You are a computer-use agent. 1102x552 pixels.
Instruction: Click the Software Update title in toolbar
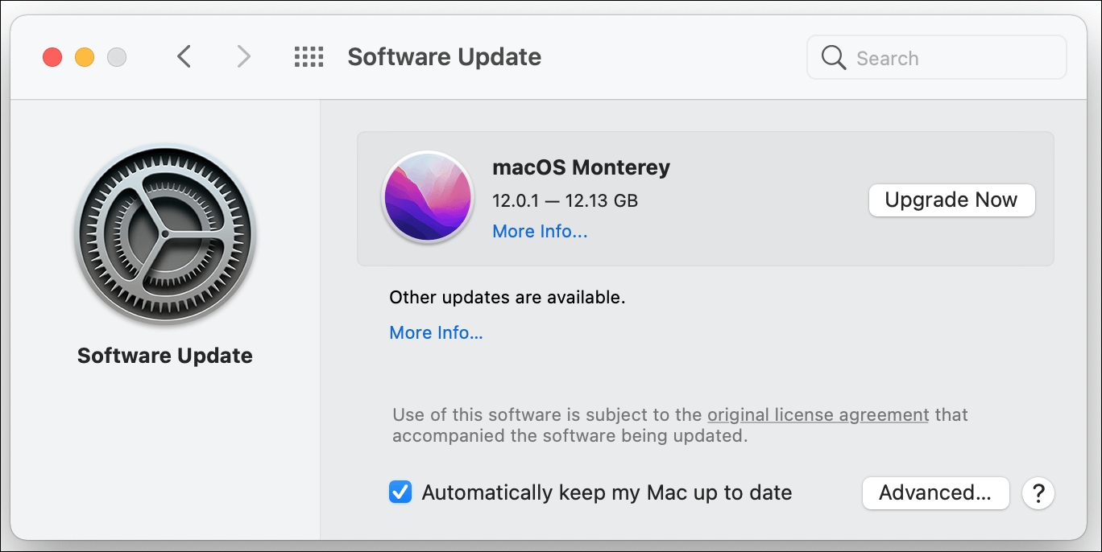[444, 57]
